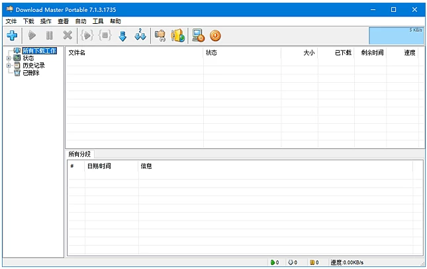
Task: Click the blue plus add download icon
Action: pyautogui.click(x=12, y=36)
